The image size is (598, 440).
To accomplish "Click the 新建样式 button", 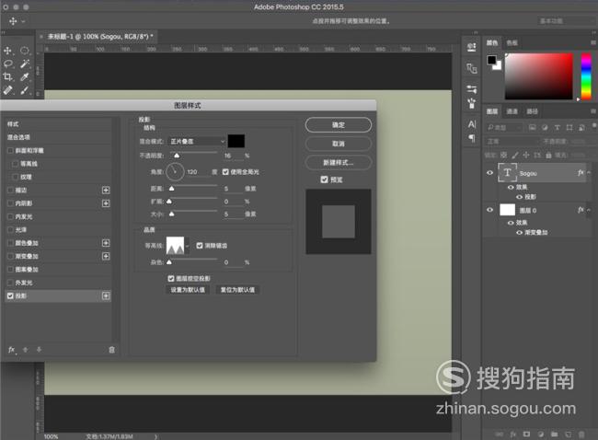I will point(339,162).
